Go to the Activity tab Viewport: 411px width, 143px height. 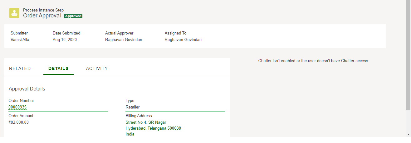(x=97, y=68)
